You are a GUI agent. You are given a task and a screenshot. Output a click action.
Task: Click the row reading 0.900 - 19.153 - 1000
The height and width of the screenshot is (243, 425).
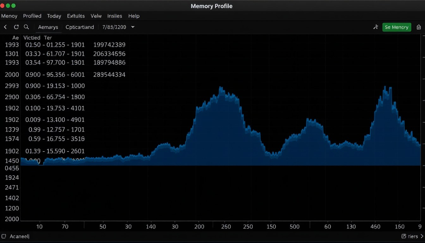pyautogui.click(x=45, y=86)
